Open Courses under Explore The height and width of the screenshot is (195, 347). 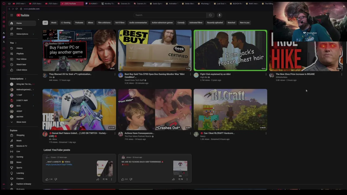pyautogui.click(x=22, y=178)
